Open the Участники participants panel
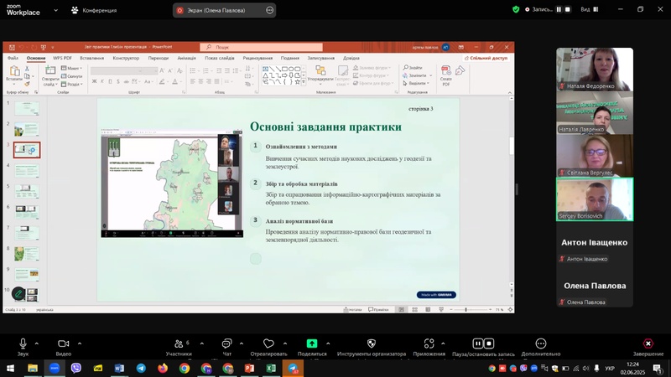Viewport: 671px width, 377px height. [178, 344]
